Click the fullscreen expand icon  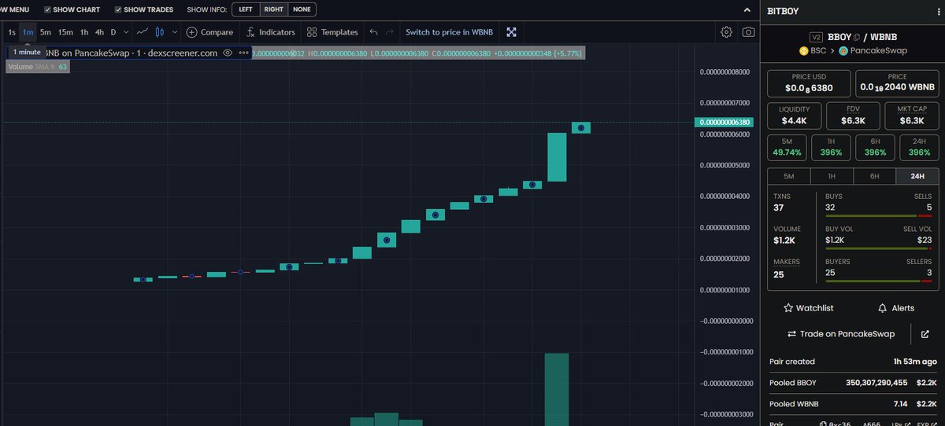(512, 32)
